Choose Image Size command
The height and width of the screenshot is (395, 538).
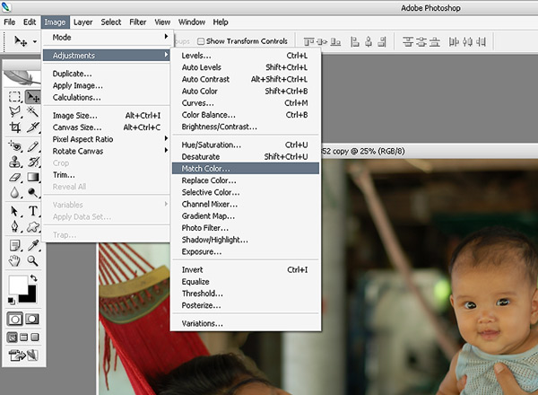(x=107, y=116)
